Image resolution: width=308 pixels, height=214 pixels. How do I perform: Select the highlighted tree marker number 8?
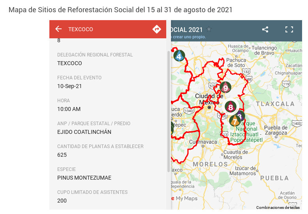tap(231, 107)
